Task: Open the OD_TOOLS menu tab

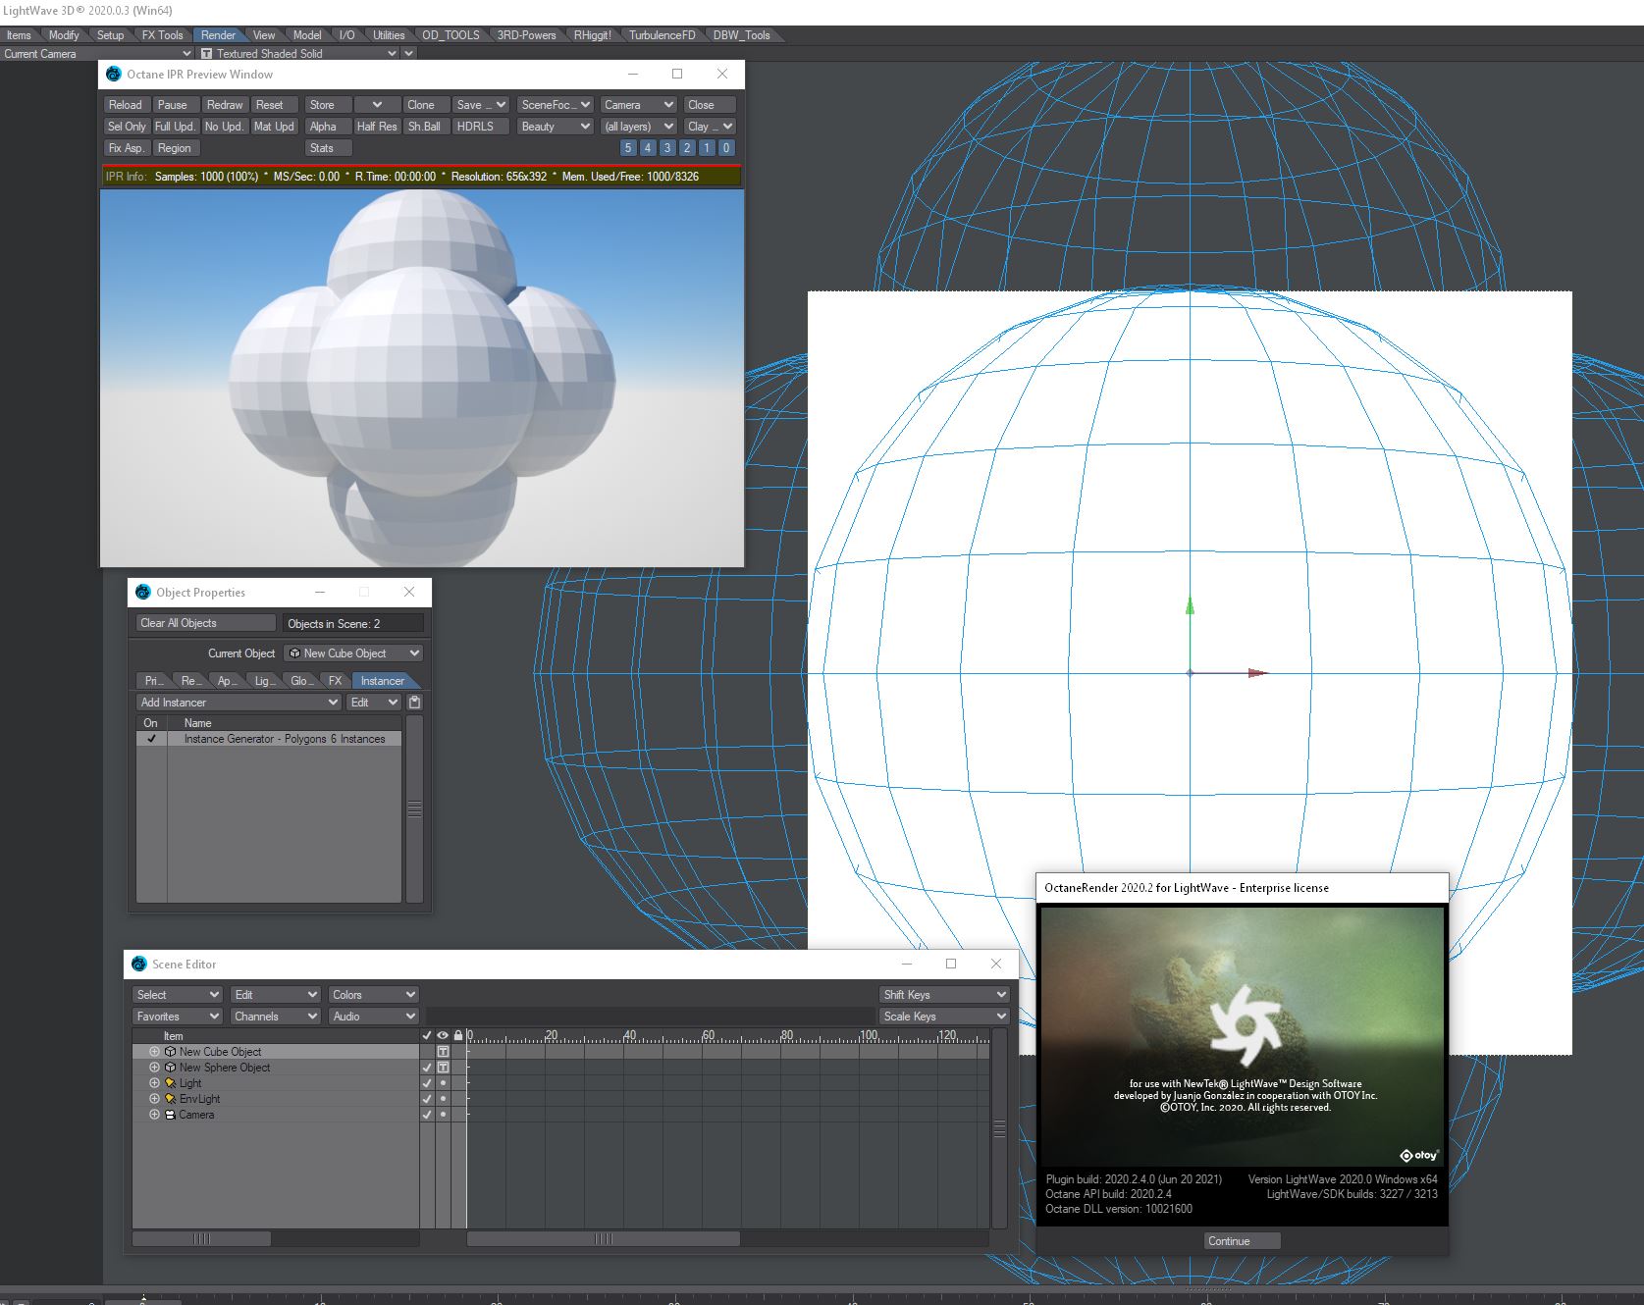Action: 451,35
